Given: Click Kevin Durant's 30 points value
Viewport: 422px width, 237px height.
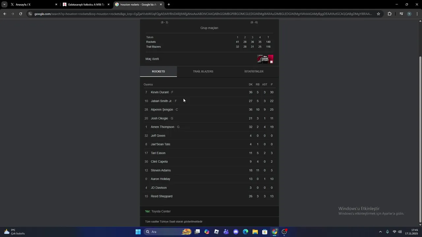Looking at the screenshot, I should 272,92.
